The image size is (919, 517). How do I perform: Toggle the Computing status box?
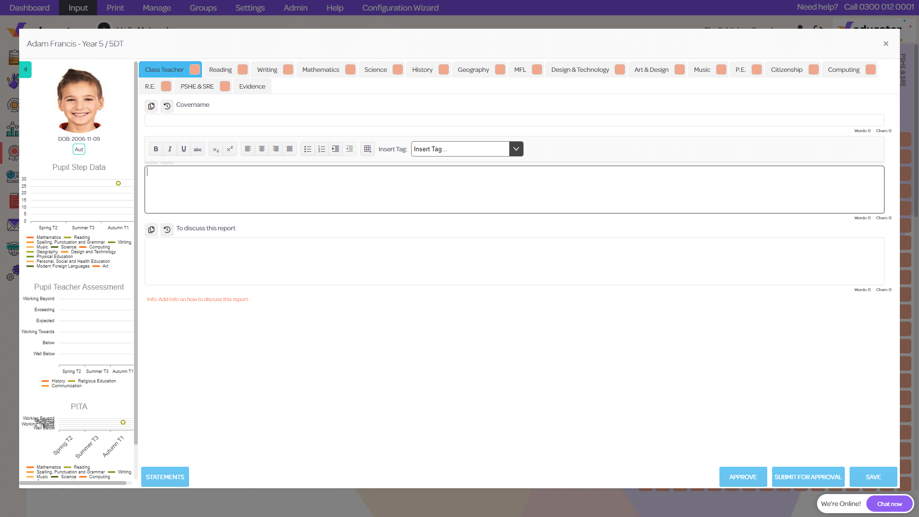(871, 69)
